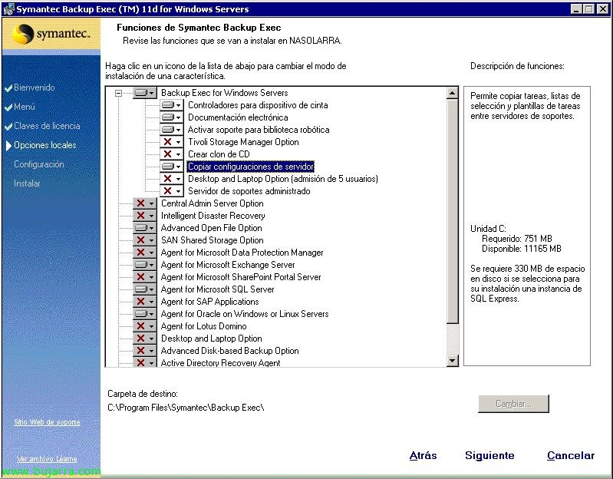613x479 pixels.
Task: Click the destination path C:\Program Files\Symantec\Backup Exec\
Action: [x=186, y=408]
